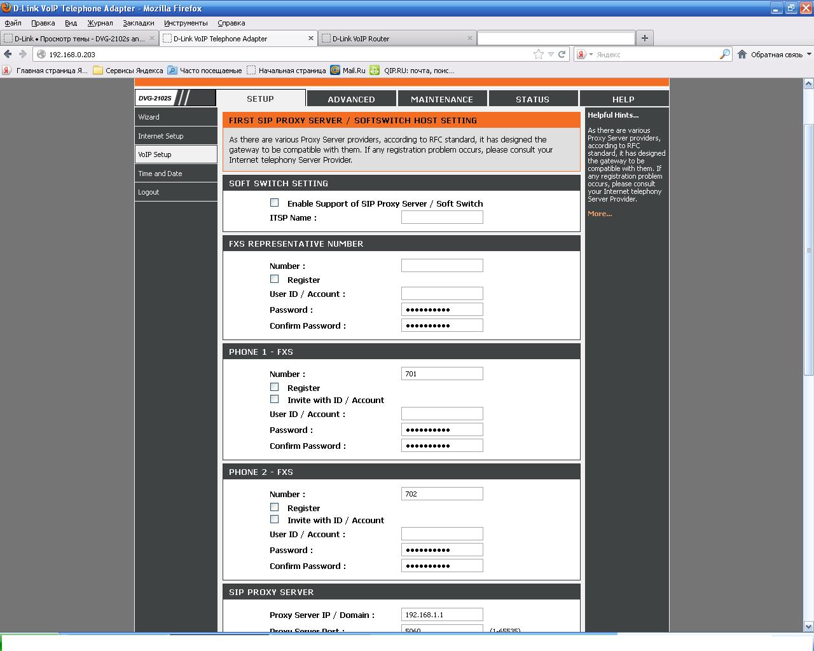Open the Закладки menu
The image size is (814, 651).
click(138, 23)
